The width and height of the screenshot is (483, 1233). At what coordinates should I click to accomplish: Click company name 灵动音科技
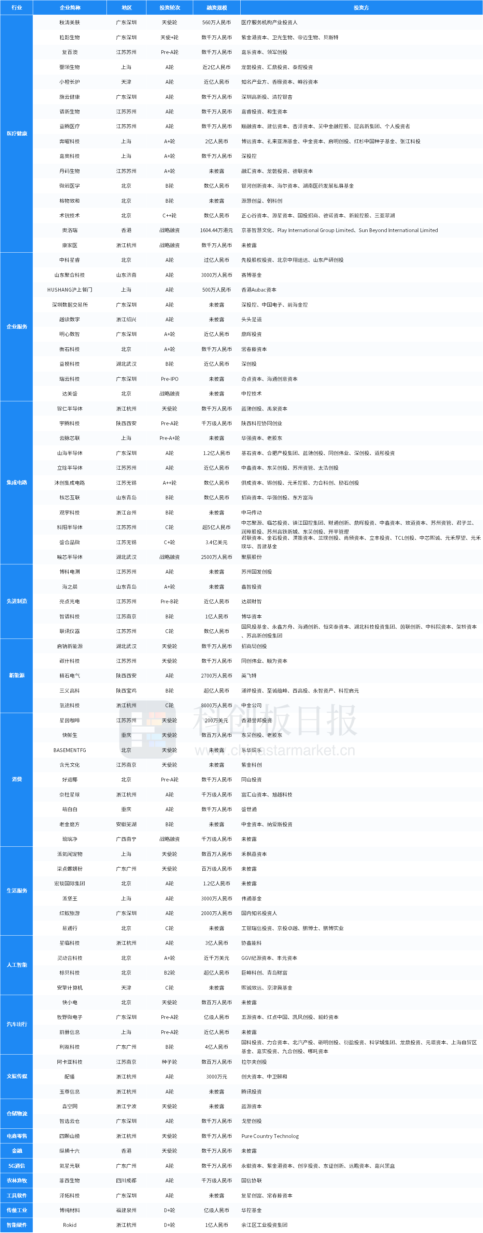[70, 958]
